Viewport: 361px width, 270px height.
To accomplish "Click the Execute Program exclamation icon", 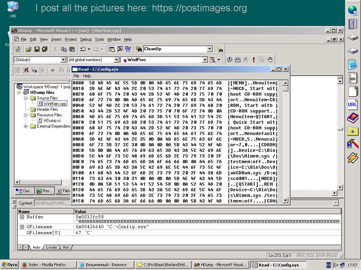I will [254, 60].
